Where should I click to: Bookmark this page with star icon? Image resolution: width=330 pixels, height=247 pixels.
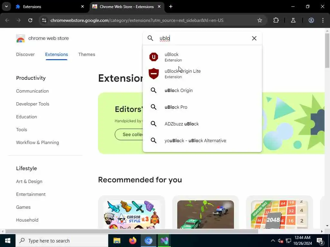click(x=260, y=20)
